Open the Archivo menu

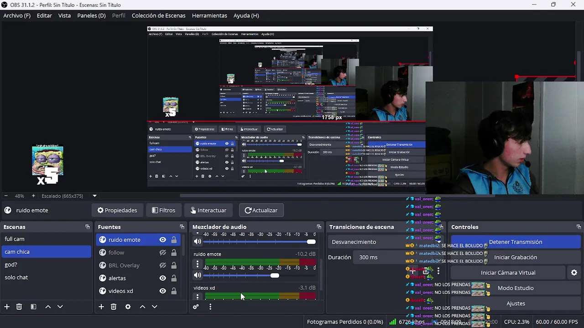[17, 15]
